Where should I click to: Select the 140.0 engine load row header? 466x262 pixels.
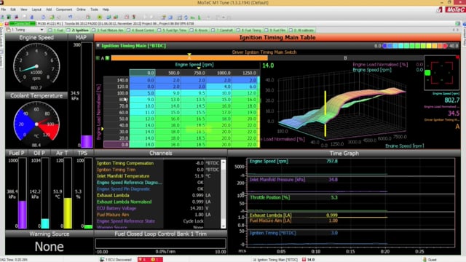pyautogui.click(x=116, y=80)
